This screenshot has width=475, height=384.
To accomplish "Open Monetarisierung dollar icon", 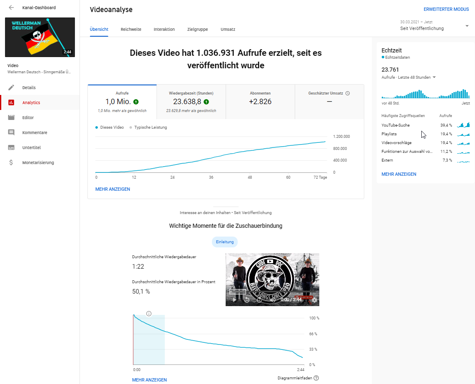I will point(12,162).
